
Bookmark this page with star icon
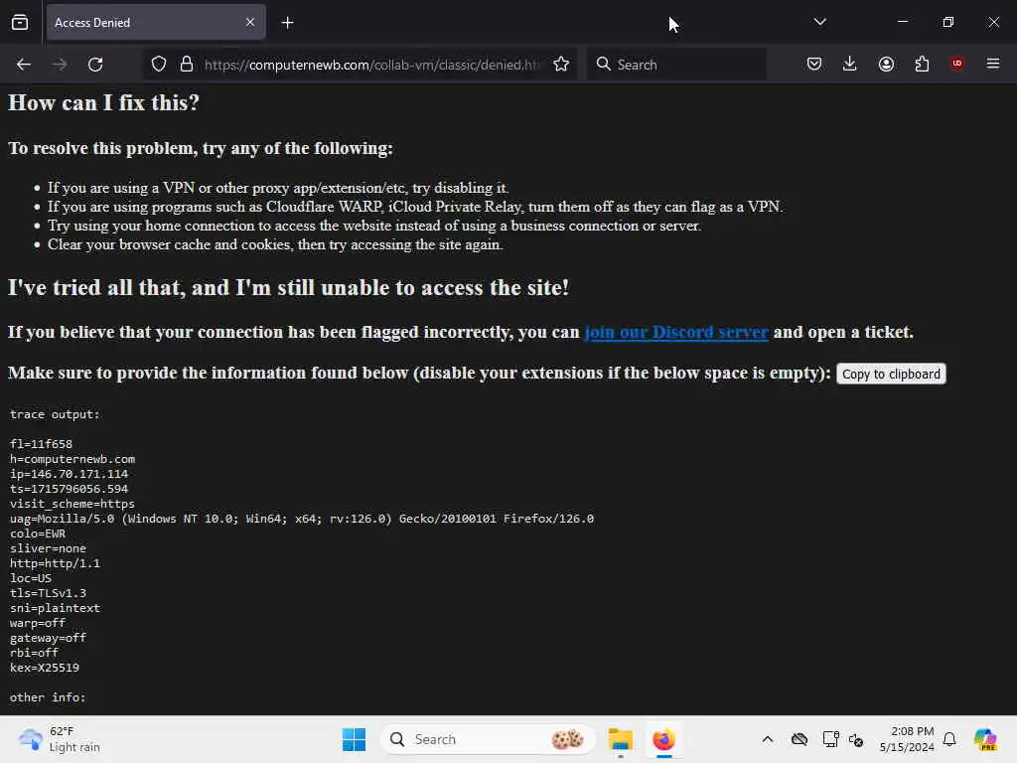tap(561, 65)
